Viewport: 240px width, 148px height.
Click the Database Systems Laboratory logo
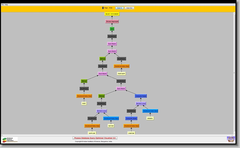[x=10, y=139]
